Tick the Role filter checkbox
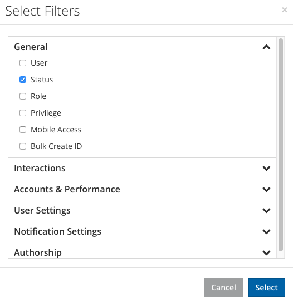Image resolution: width=293 pixels, height=307 pixels. click(23, 96)
